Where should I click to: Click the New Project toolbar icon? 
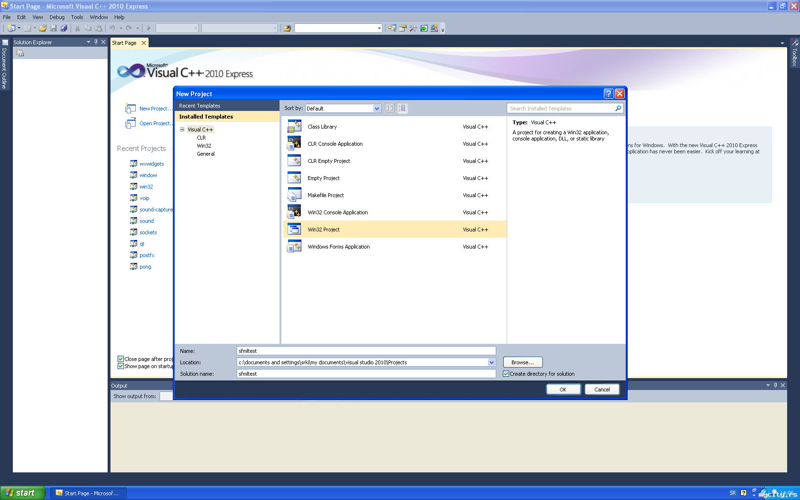coord(11,28)
